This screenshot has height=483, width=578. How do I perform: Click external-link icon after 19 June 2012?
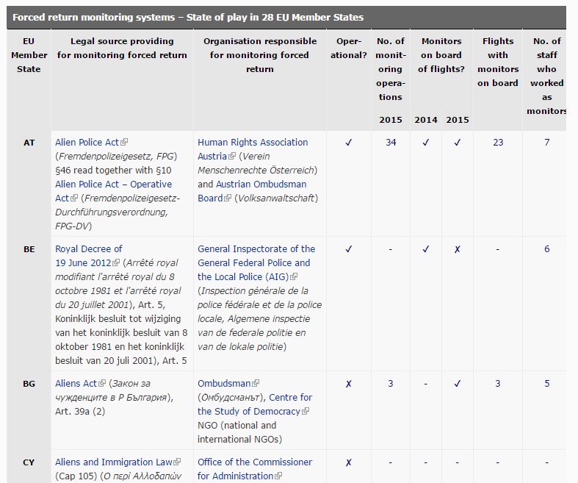tap(116, 262)
